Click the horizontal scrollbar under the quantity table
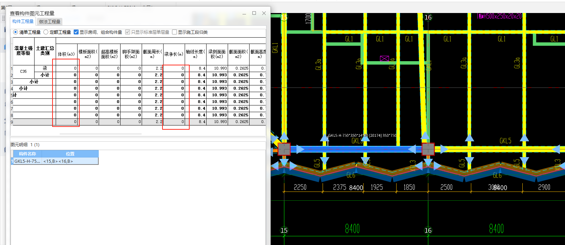The width and height of the screenshot is (565, 245). 101,134
